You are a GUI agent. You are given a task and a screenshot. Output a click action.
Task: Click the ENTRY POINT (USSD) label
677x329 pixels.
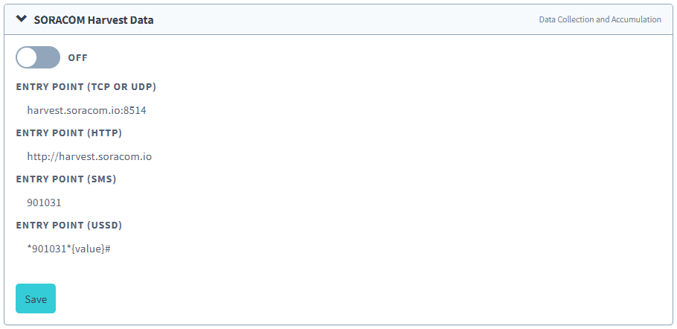coord(68,225)
